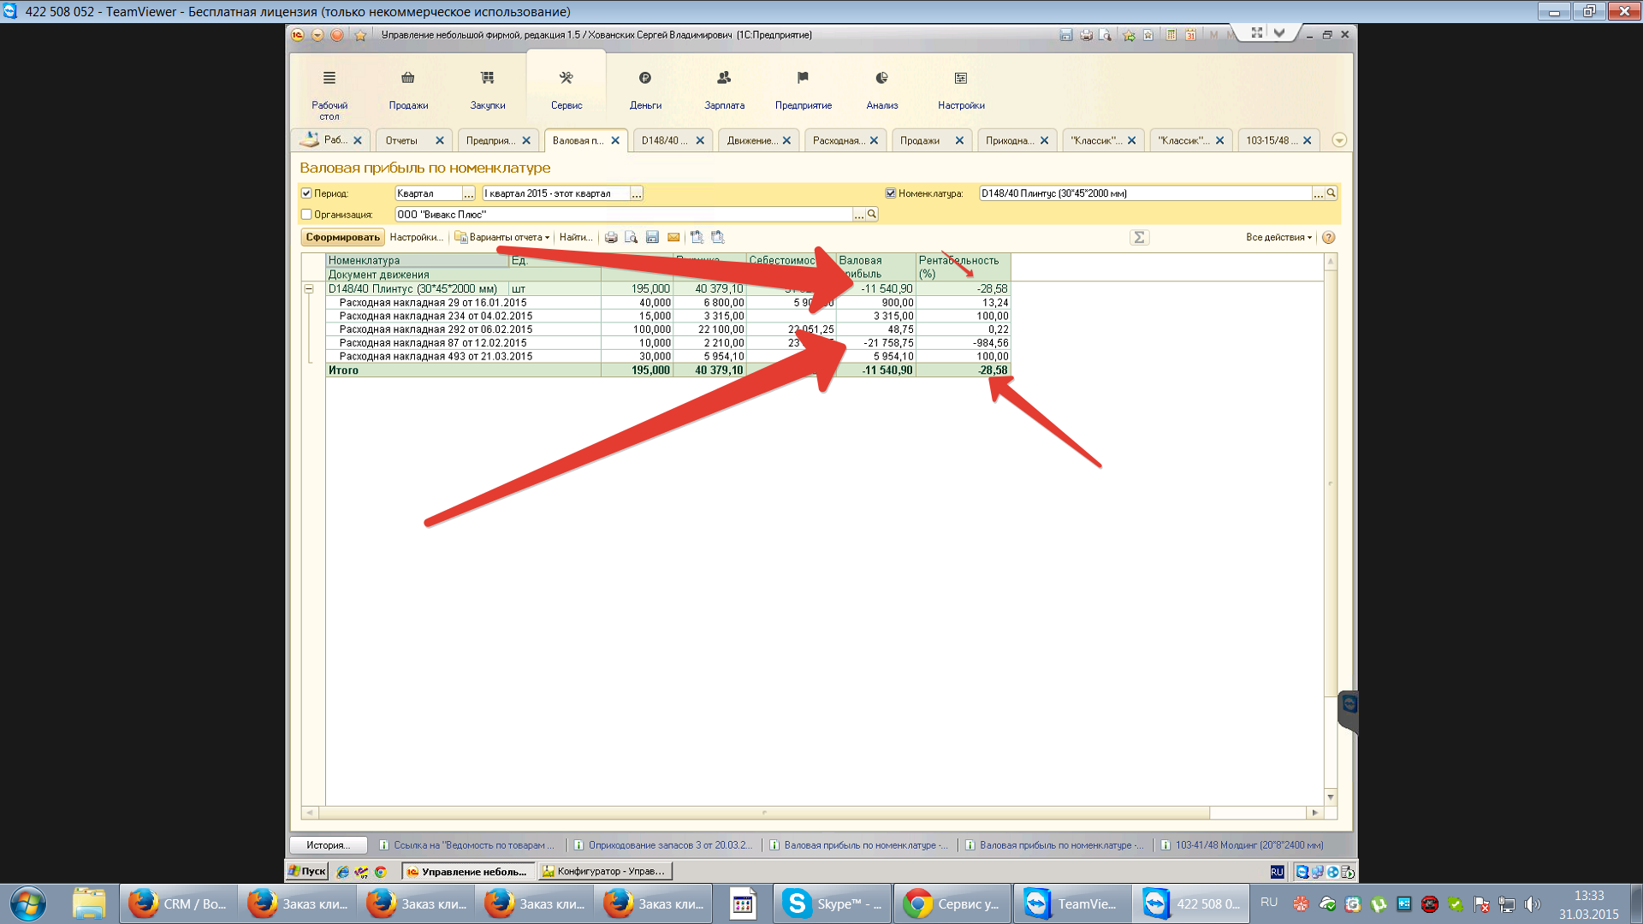Click the Настройки... button in report toolbar

416,238
